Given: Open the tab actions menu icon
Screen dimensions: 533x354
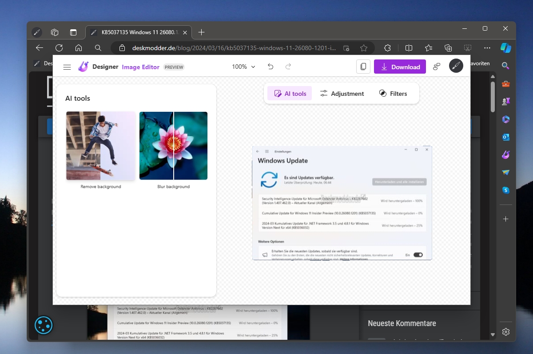Looking at the screenshot, I should coord(73,32).
